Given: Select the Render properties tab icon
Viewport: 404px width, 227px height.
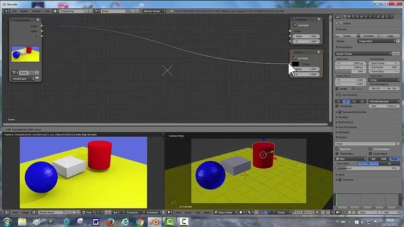Looking at the screenshot, I should pyautogui.click(x=345, y=16).
